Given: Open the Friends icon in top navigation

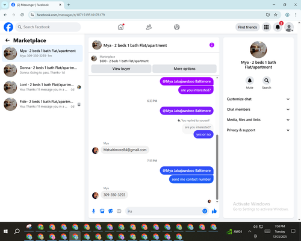Looking at the screenshot, I should click(149, 27).
